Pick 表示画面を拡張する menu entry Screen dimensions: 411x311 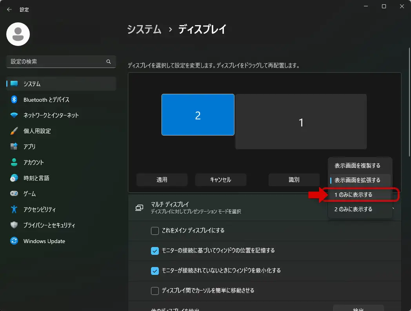(357, 180)
